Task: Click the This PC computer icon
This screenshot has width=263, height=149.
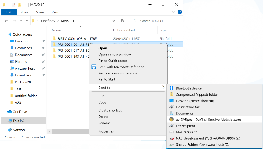Action: (10, 121)
